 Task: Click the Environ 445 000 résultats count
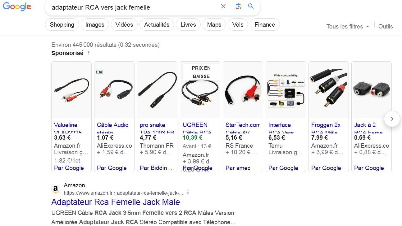(x=105, y=45)
